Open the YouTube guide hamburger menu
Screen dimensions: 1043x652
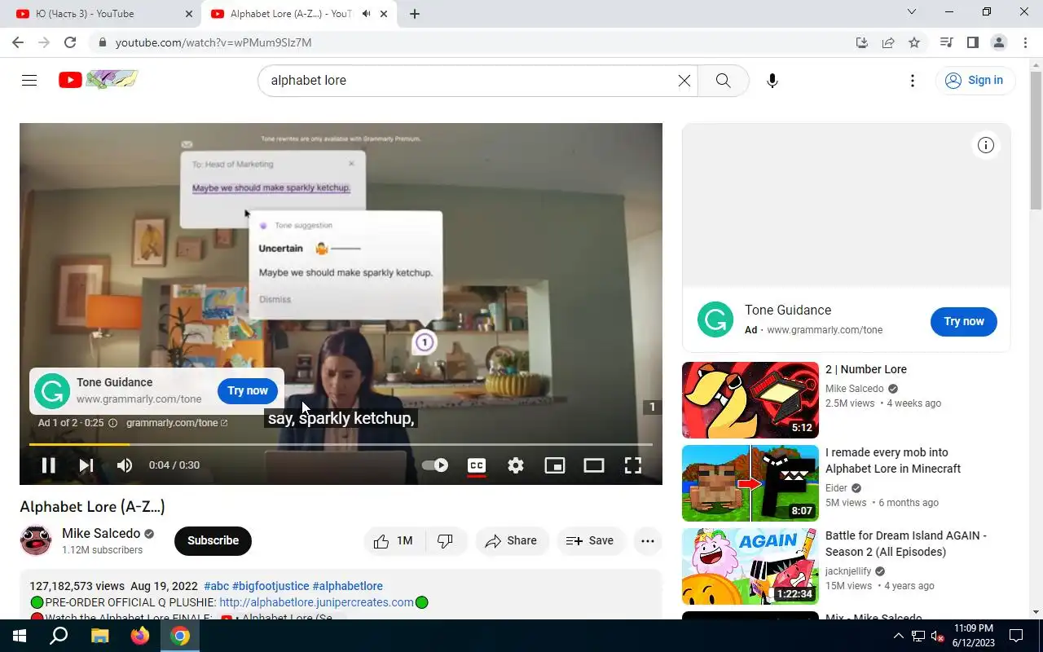(x=29, y=80)
